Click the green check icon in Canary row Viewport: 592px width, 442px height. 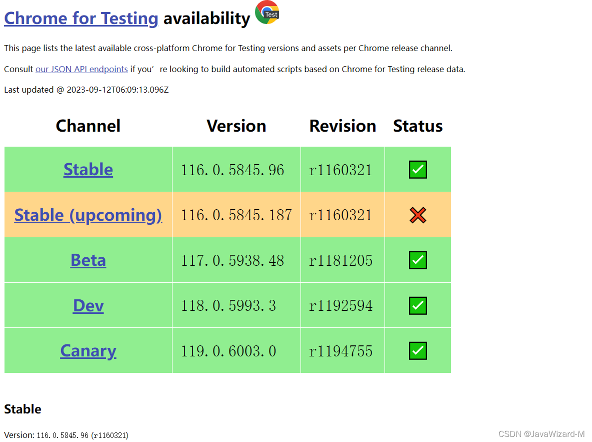[x=418, y=351]
